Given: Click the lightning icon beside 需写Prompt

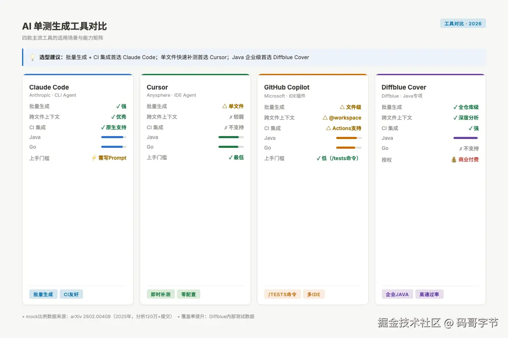Looking at the screenshot, I should tap(94, 158).
